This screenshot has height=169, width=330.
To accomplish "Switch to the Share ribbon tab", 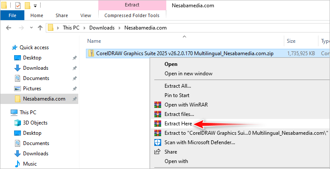I will tap(62, 15).
